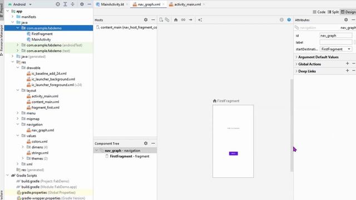Open Hosts panel settings gear
This screenshot has height=200, width=356.
pos(146,20)
